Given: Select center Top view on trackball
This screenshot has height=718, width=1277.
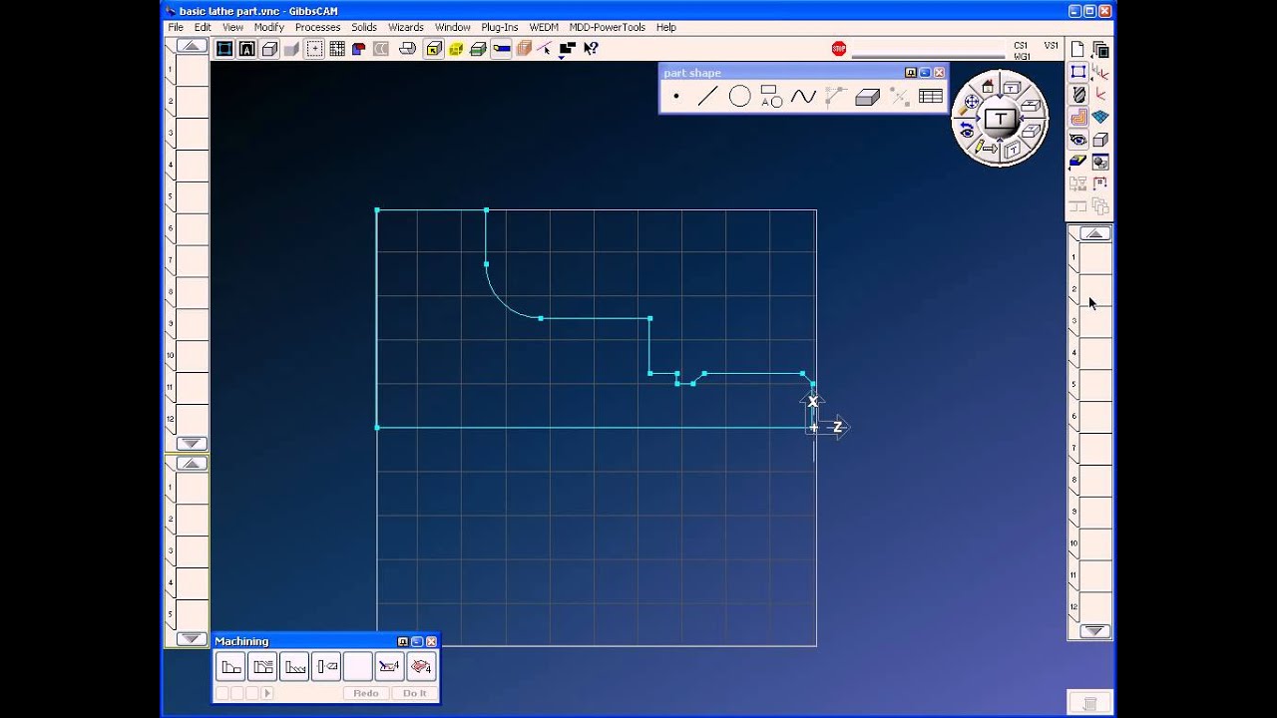Looking at the screenshot, I should coord(1000,120).
